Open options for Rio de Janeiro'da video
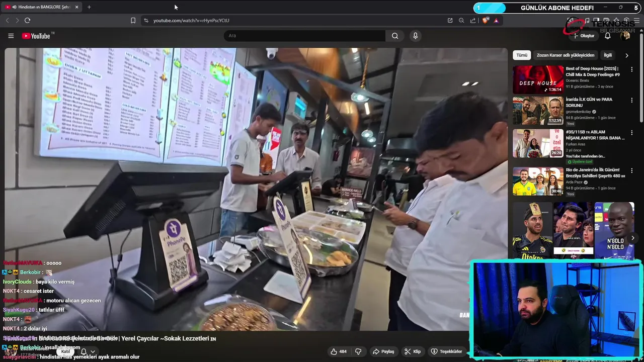The height and width of the screenshot is (362, 644). point(632,170)
